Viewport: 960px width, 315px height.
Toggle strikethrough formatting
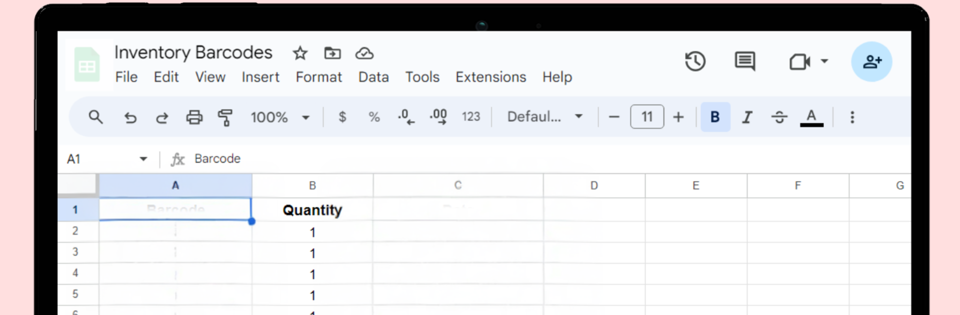(x=779, y=117)
